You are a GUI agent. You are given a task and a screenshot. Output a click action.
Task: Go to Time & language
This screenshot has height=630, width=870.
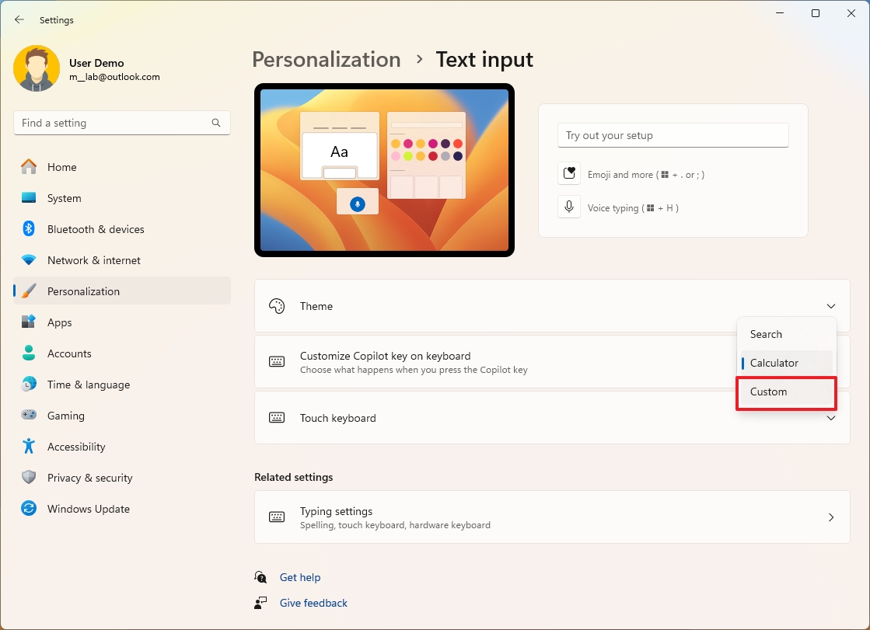[122, 385]
